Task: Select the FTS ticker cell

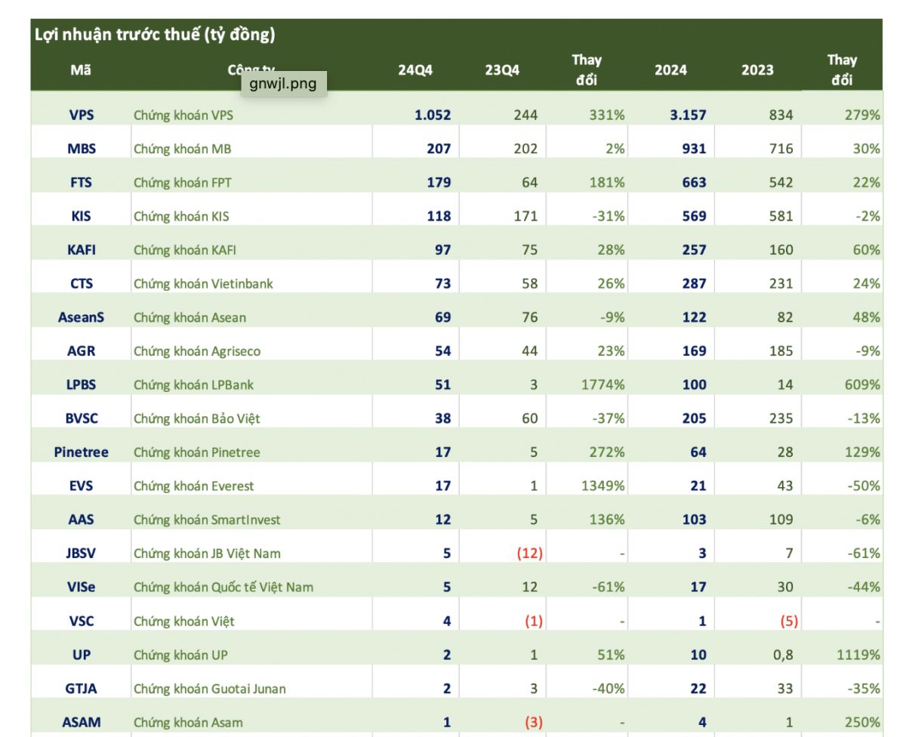Action: click(x=81, y=182)
